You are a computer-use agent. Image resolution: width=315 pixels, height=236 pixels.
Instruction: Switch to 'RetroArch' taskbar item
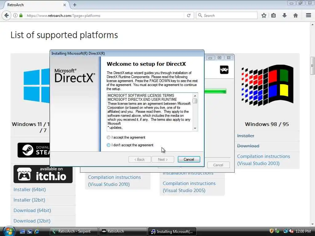click(x=123, y=231)
